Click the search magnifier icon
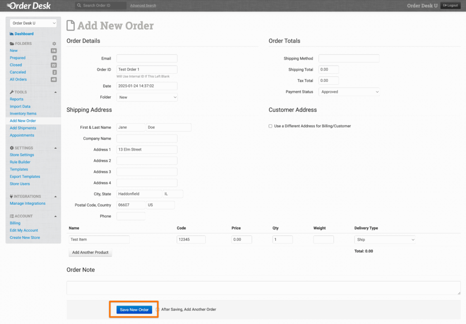 click(x=79, y=5)
